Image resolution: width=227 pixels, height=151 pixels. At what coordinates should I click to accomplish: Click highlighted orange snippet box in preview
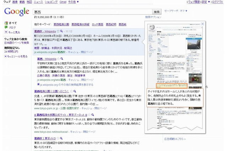tap(172, 86)
